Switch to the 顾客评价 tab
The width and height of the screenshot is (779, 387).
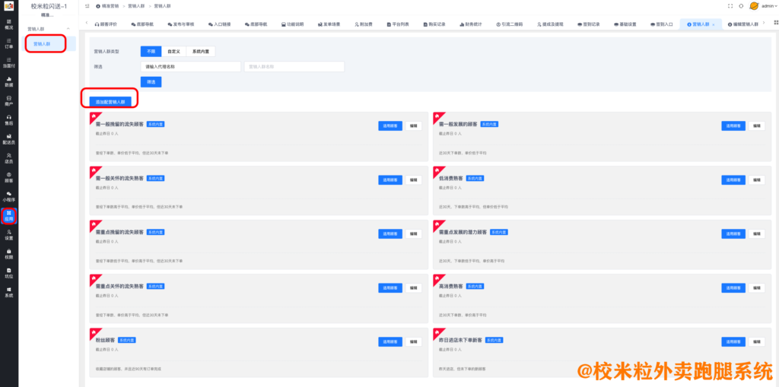tap(110, 24)
